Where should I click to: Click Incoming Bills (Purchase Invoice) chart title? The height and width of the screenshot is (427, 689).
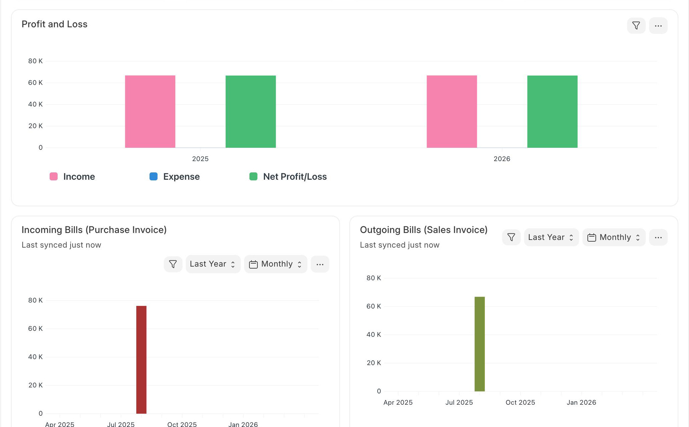94,230
